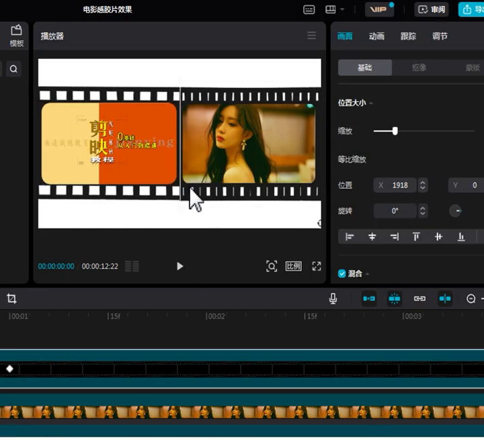Click the search magnifier icon
Image resolution: width=484 pixels, height=440 pixels.
[13, 69]
